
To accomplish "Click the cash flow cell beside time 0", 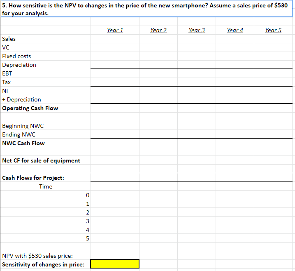I will tap(115, 195).
